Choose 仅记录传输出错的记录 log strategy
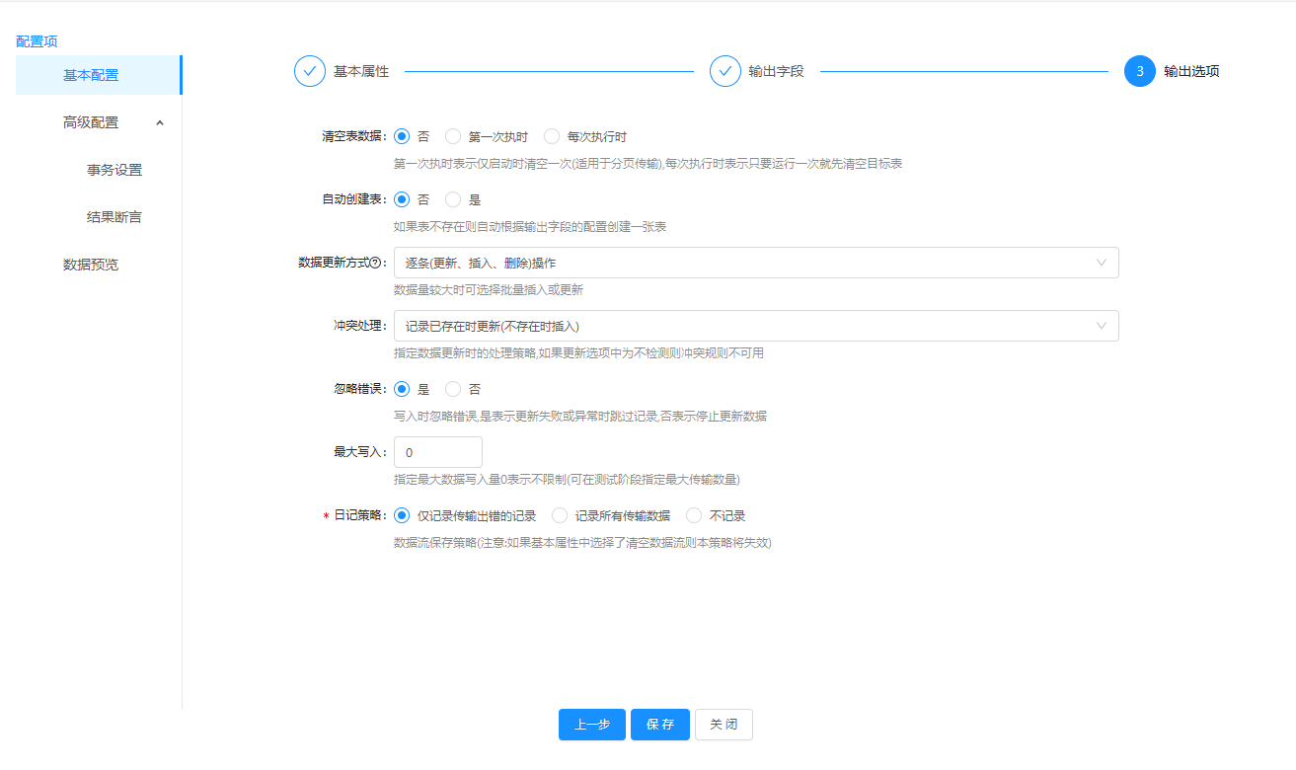Viewport: 1296px width, 770px height. (x=402, y=515)
